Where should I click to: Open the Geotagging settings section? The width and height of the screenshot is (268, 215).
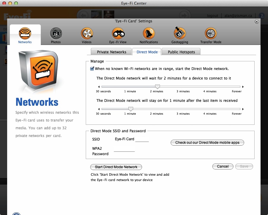180,35
